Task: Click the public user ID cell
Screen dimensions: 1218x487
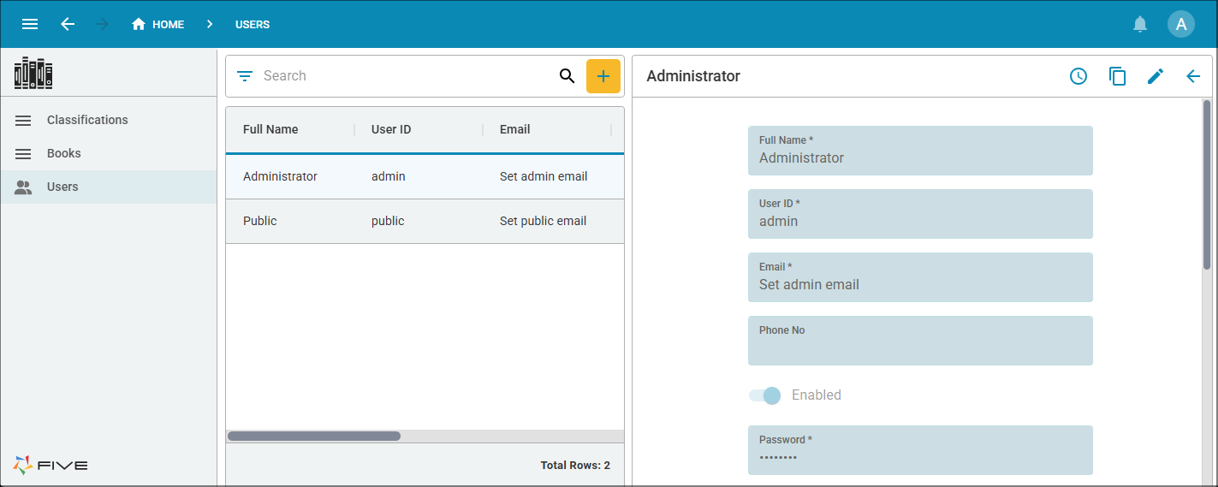Action: click(388, 222)
